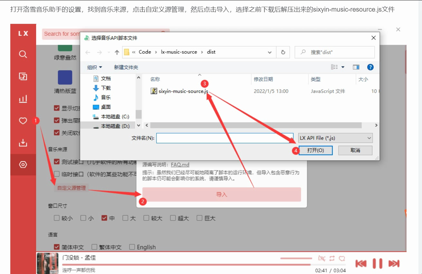This screenshot has width=422, height=274.
Task: Open the download icon in sidebar
Action: pos(23,142)
